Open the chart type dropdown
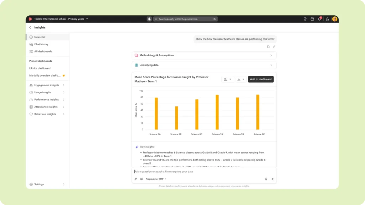The width and height of the screenshot is (365, 205). pyautogui.click(x=227, y=79)
